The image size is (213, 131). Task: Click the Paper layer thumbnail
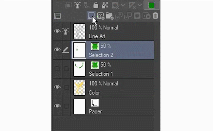(79, 106)
